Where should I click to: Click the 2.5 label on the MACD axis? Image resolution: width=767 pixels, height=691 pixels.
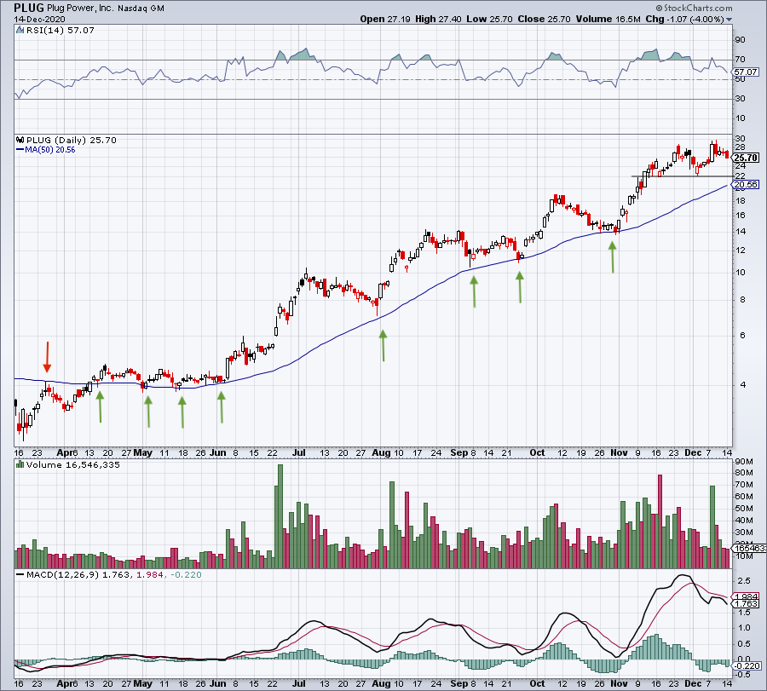[744, 580]
